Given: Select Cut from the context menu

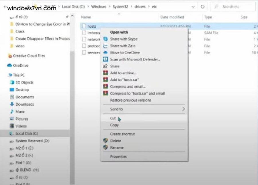Looking at the screenshot, I should click(x=113, y=118).
